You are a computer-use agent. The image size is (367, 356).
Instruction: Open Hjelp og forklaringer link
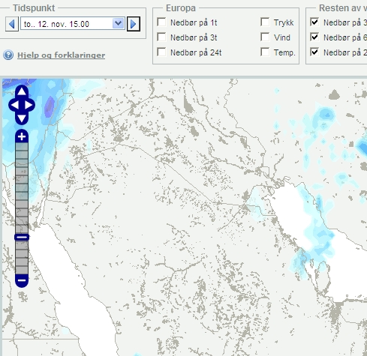coord(61,55)
